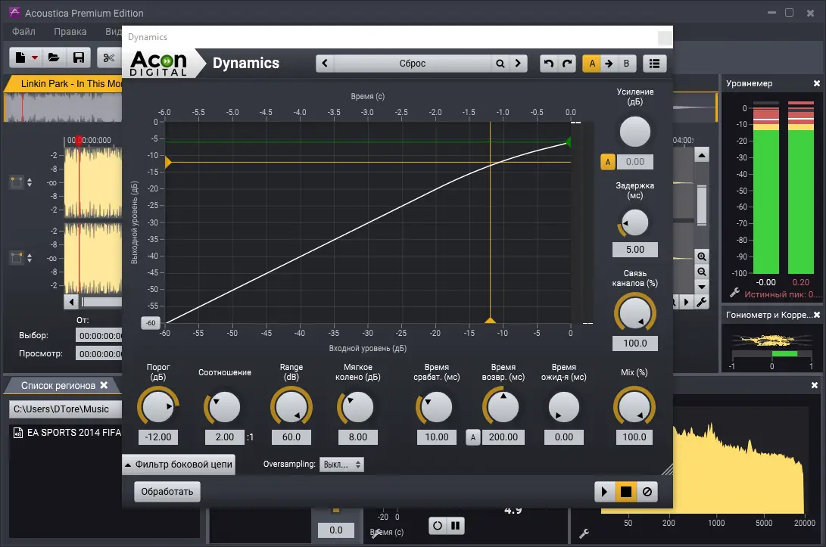The width and height of the screenshot is (826, 547).
Task: Click the Порог threshold knob
Action: tap(158, 407)
